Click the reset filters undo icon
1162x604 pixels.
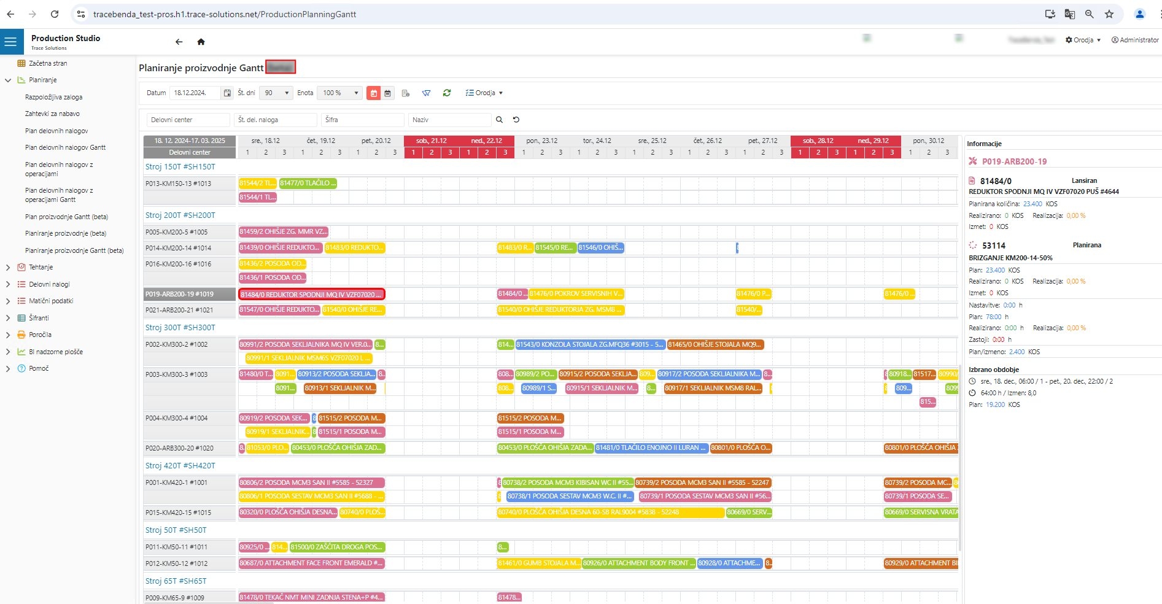pyautogui.click(x=516, y=120)
